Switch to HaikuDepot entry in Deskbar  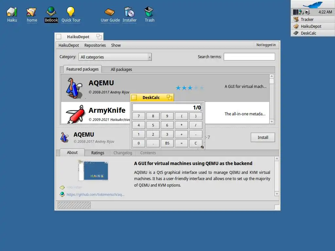[313, 26]
